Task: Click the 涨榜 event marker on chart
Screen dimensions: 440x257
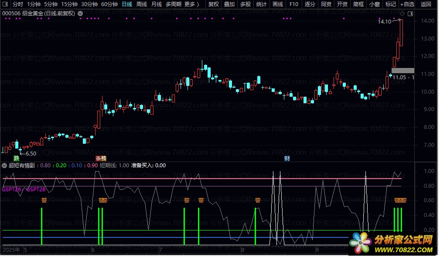Action: click(x=101, y=158)
